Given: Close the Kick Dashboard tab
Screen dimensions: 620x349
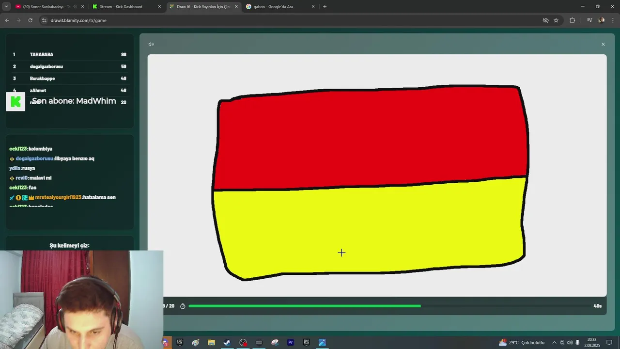Looking at the screenshot, I should click(x=159, y=7).
